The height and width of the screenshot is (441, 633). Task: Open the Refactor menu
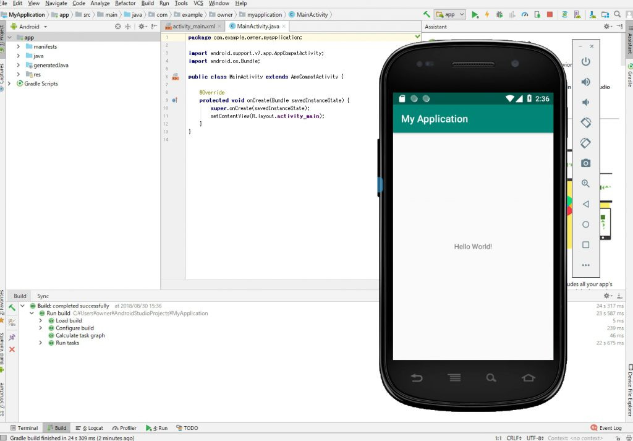click(x=125, y=4)
